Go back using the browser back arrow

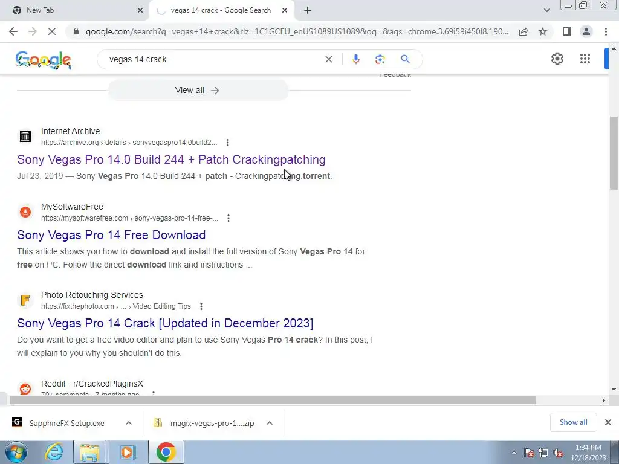click(13, 31)
